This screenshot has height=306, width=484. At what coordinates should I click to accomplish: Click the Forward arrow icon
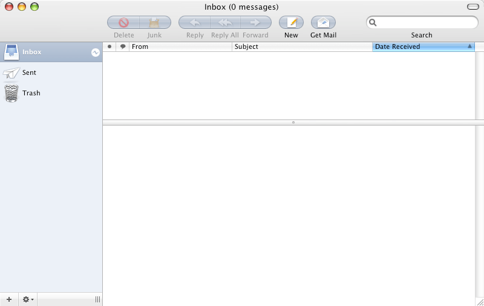tap(255, 22)
